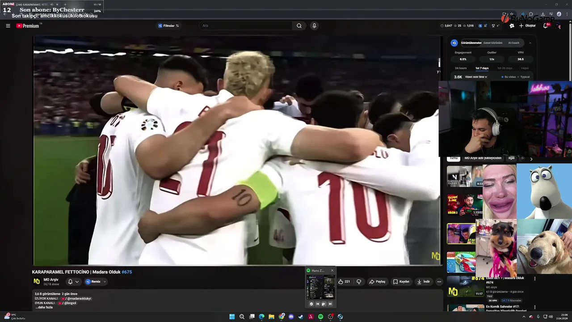
Task: Open options menu for Madara Olduk #674
Action: point(535,279)
